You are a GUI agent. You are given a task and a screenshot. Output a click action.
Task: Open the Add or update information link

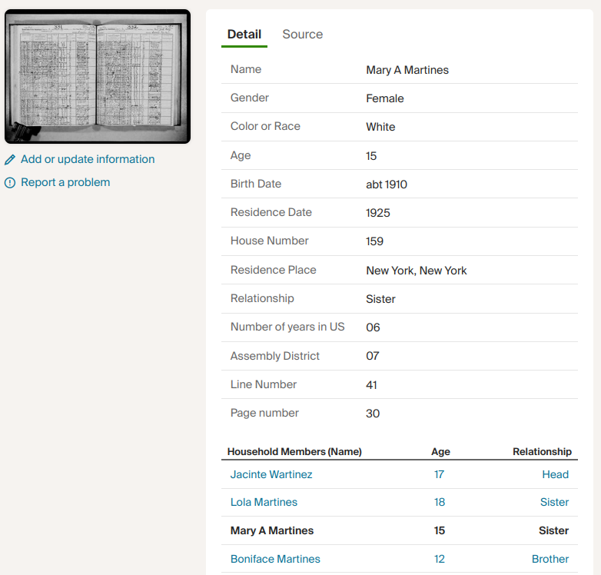click(88, 159)
